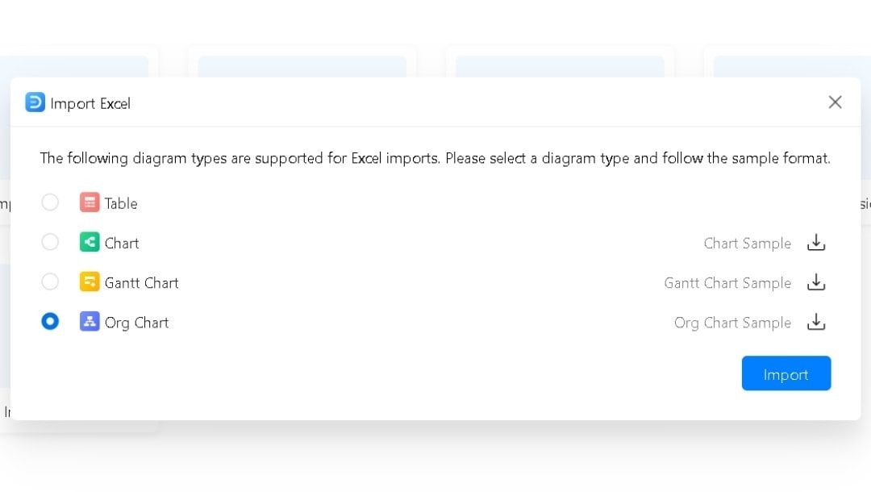This screenshot has height=492, width=871.
Task: Click the red Table diagram icon
Action: click(89, 202)
